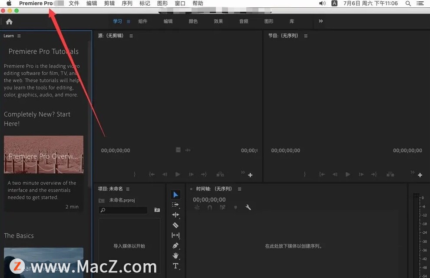Open the macOS Notification Center icon
The image size is (430, 278).
[420, 3]
